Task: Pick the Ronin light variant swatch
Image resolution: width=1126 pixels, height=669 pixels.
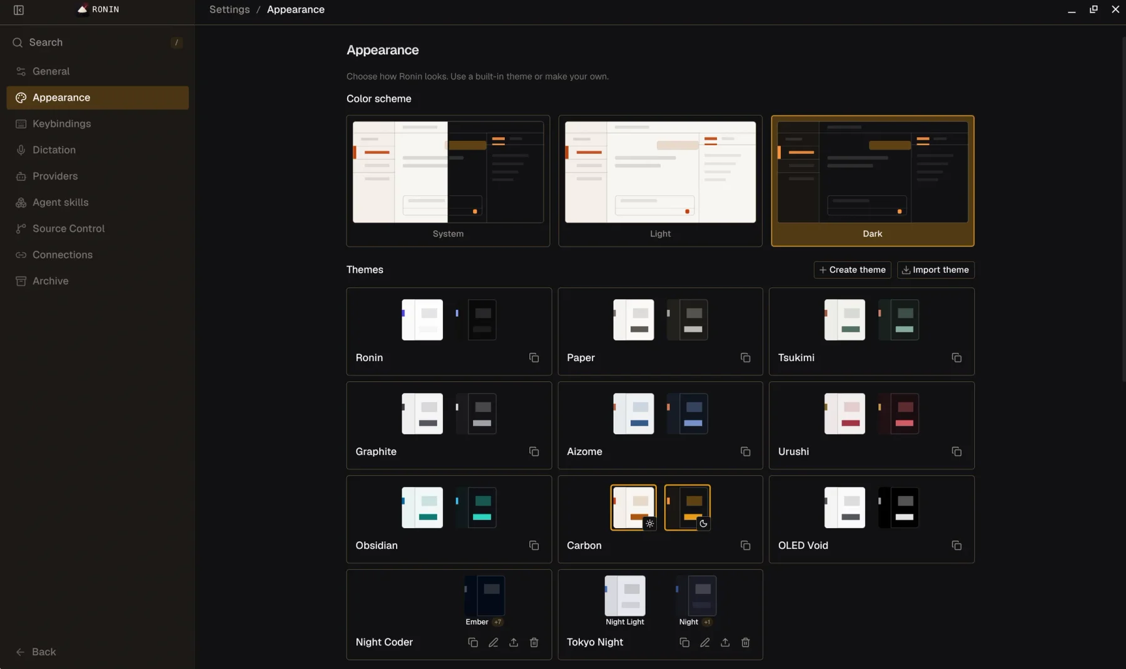Action: 422,320
